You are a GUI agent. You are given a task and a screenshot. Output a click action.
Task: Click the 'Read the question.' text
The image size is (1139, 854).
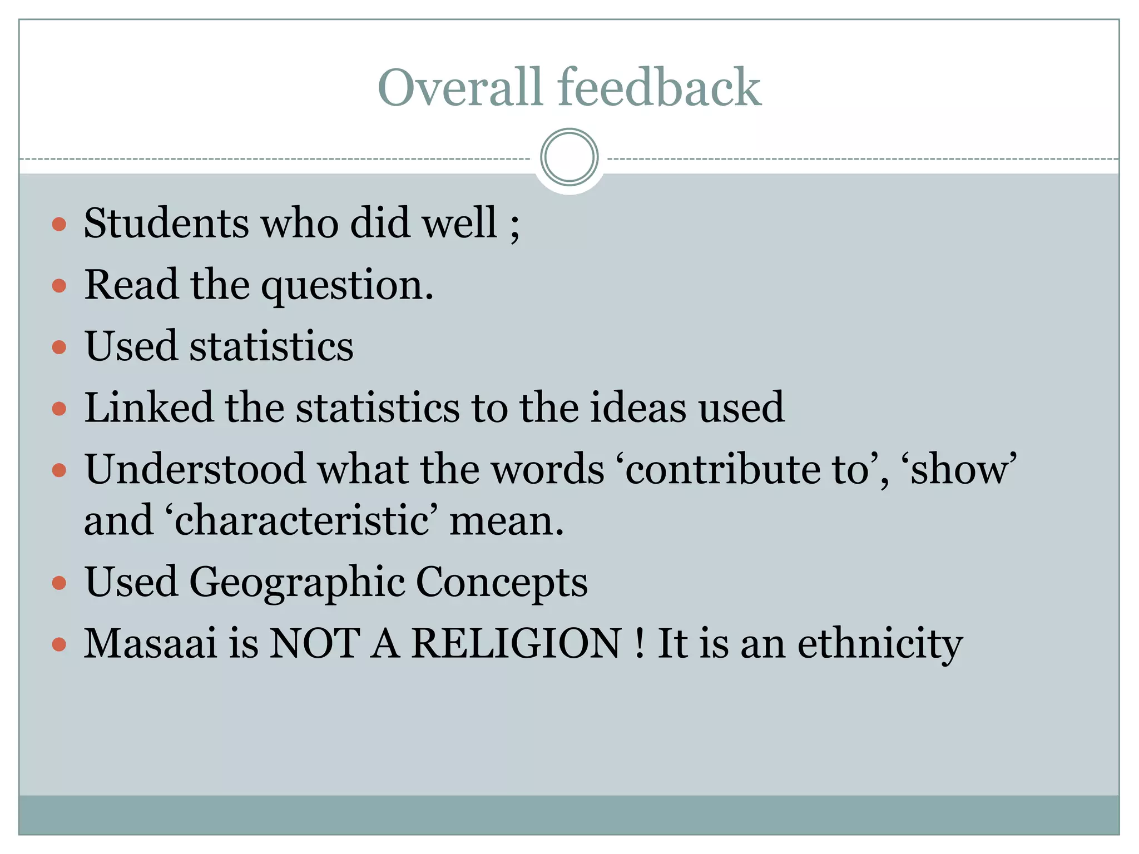coord(259,285)
